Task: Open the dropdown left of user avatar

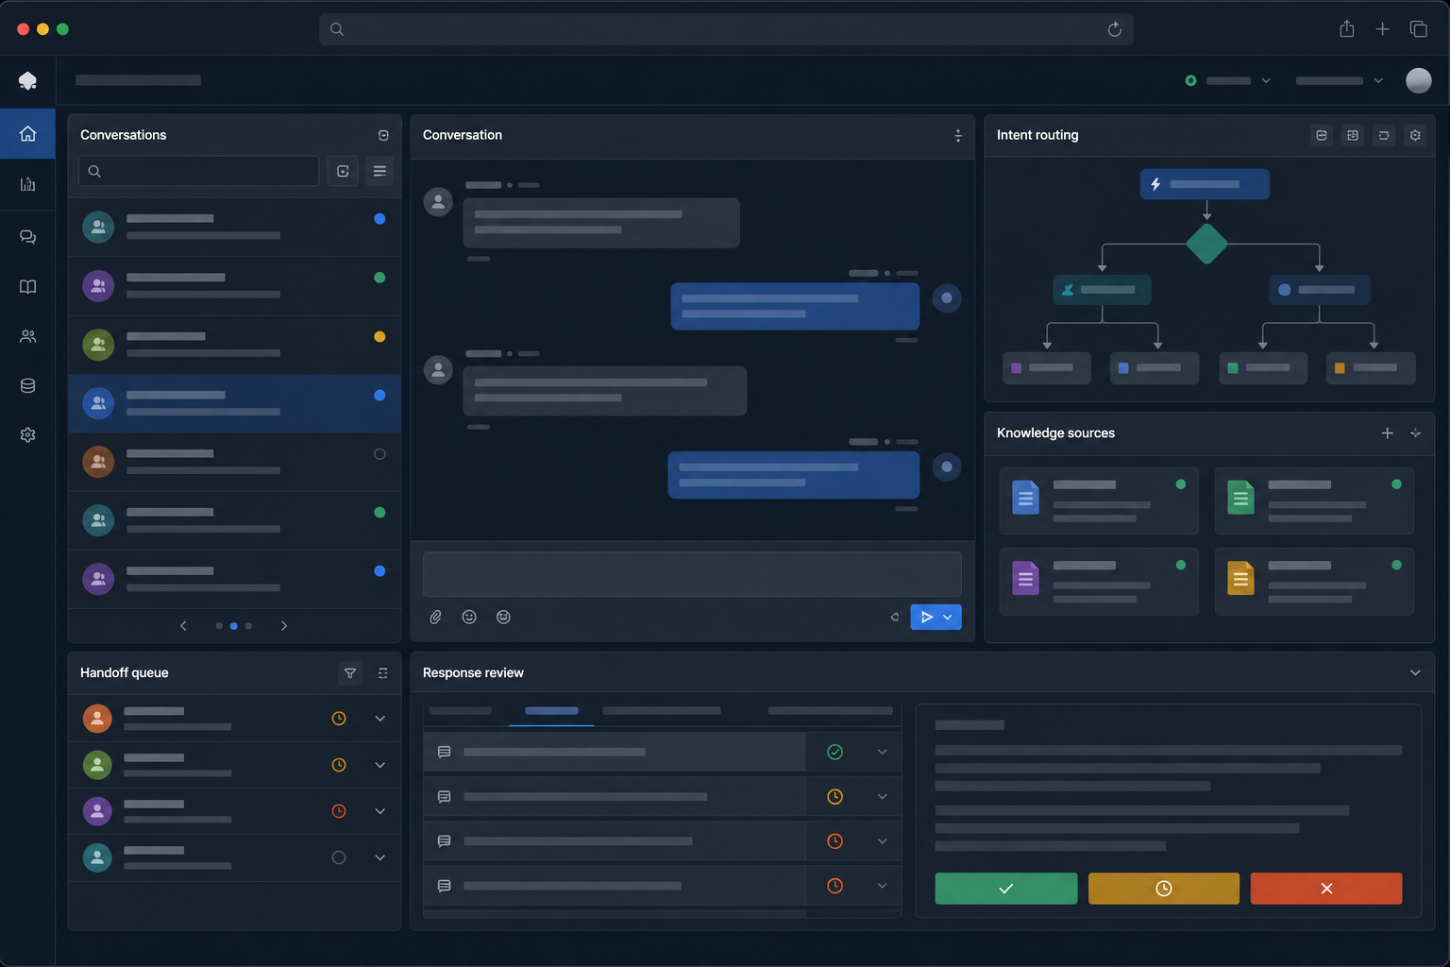Action: (x=1339, y=81)
